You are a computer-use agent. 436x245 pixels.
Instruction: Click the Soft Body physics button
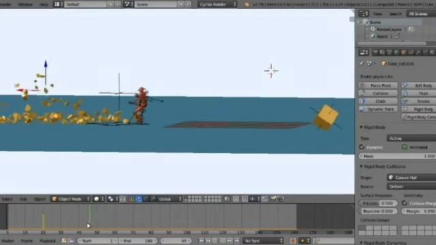[x=419, y=85]
